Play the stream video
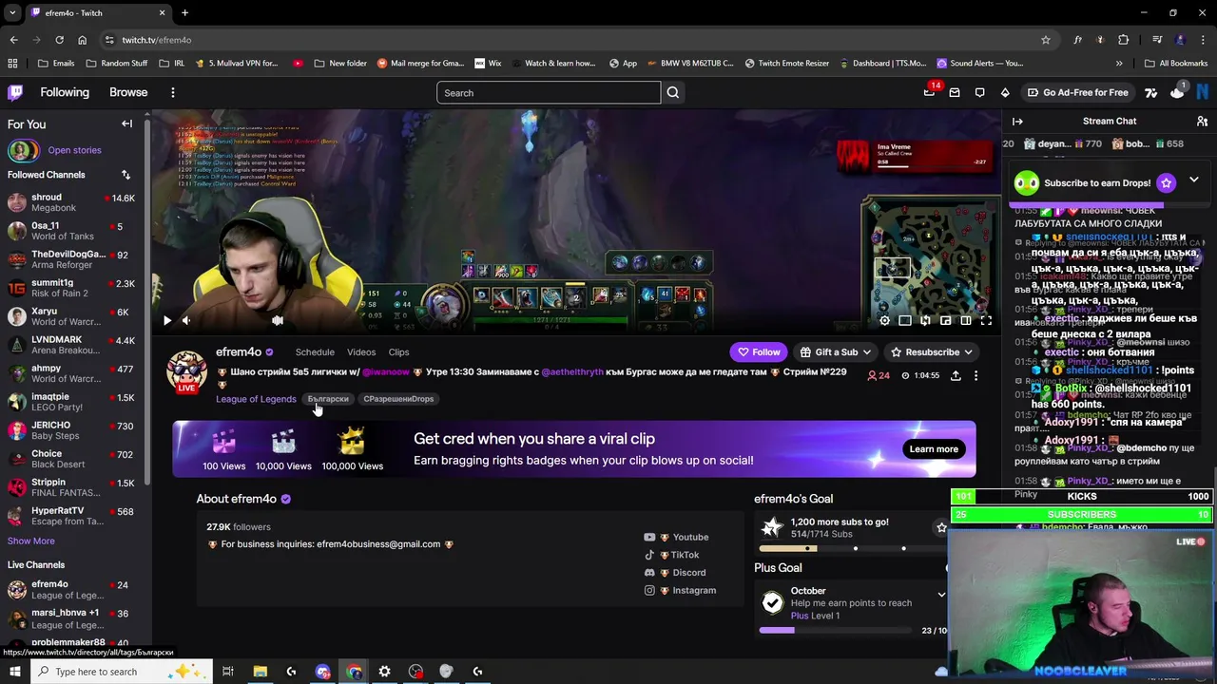The width and height of the screenshot is (1217, 684). pyautogui.click(x=167, y=320)
